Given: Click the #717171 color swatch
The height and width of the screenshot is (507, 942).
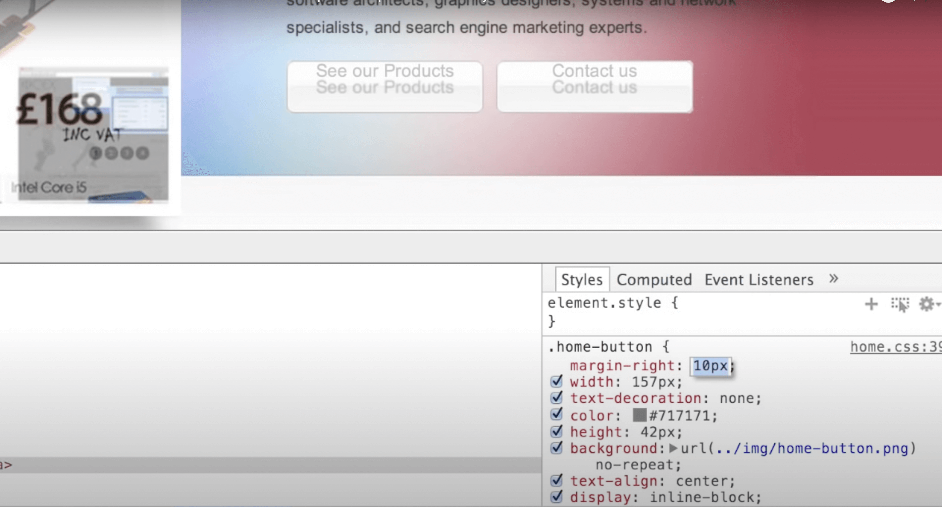Looking at the screenshot, I should pos(640,415).
